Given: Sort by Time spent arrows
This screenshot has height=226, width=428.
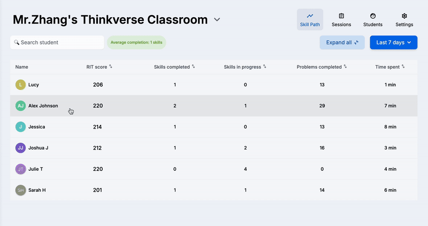Looking at the screenshot, I should click(403, 67).
